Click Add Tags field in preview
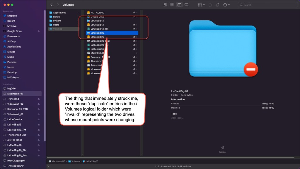300x169 pixels. coord(177,118)
